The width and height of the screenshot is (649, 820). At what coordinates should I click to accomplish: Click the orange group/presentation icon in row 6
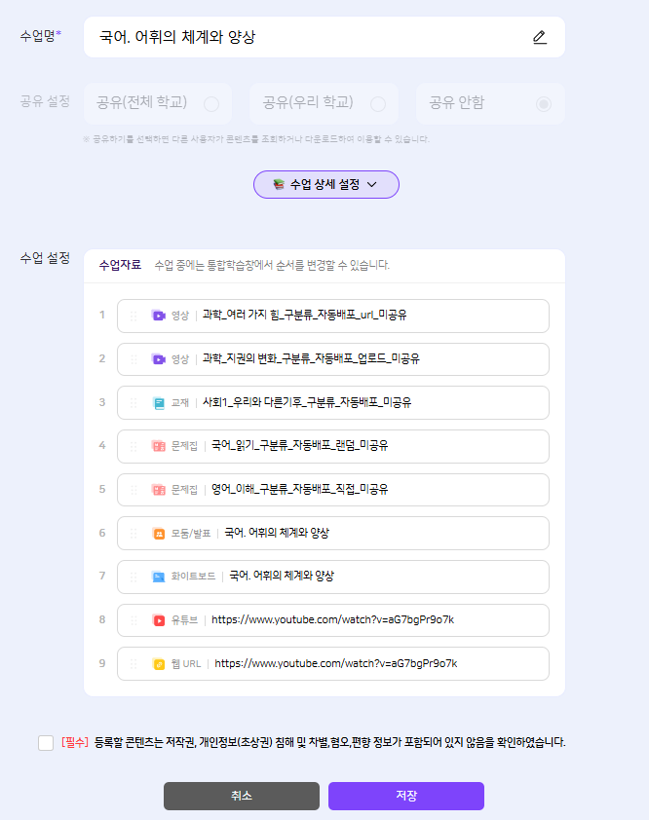[x=158, y=534]
